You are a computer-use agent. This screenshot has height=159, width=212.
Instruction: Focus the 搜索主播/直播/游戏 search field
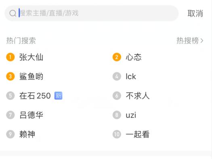(x=92, y=13)
